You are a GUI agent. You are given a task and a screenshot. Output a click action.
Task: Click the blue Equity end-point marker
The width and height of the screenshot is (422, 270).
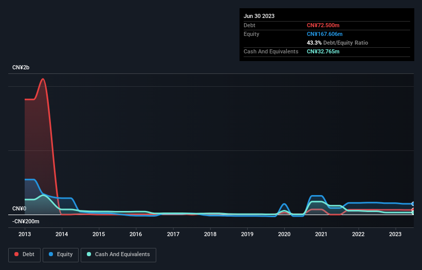413,204
